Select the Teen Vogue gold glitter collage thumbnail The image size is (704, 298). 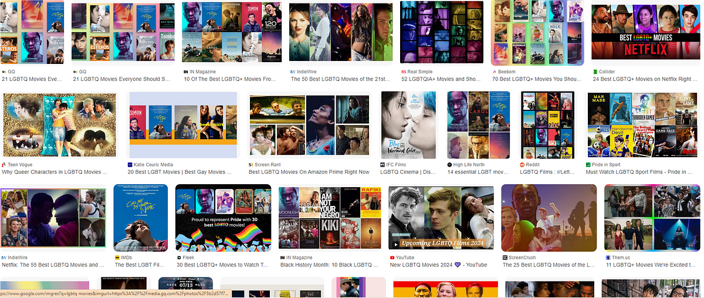pos(59,124)
